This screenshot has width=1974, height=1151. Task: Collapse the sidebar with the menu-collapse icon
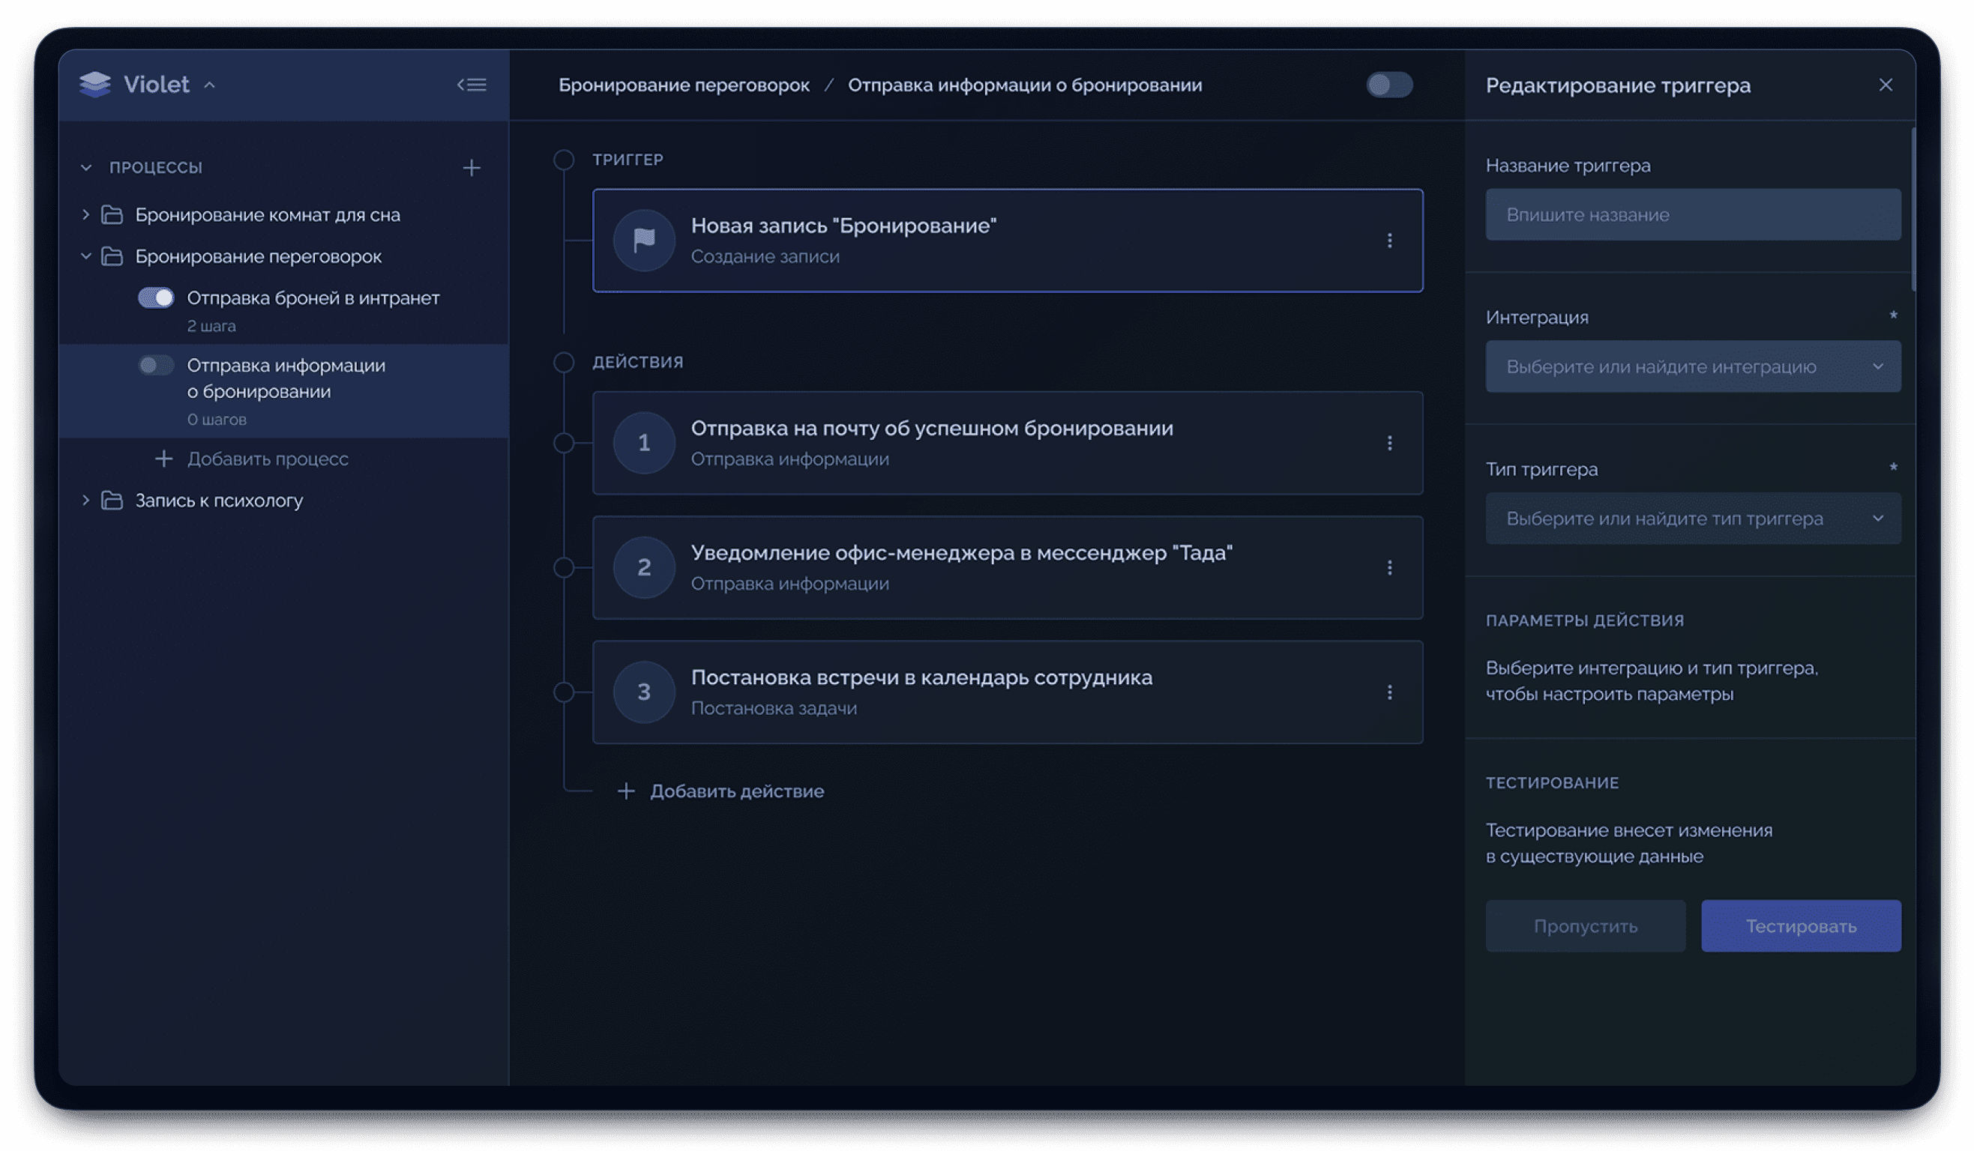[x=472, y=85]
